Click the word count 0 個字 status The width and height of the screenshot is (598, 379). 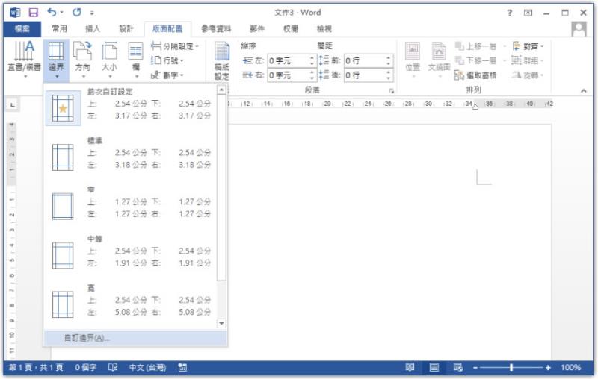(85, 368)
